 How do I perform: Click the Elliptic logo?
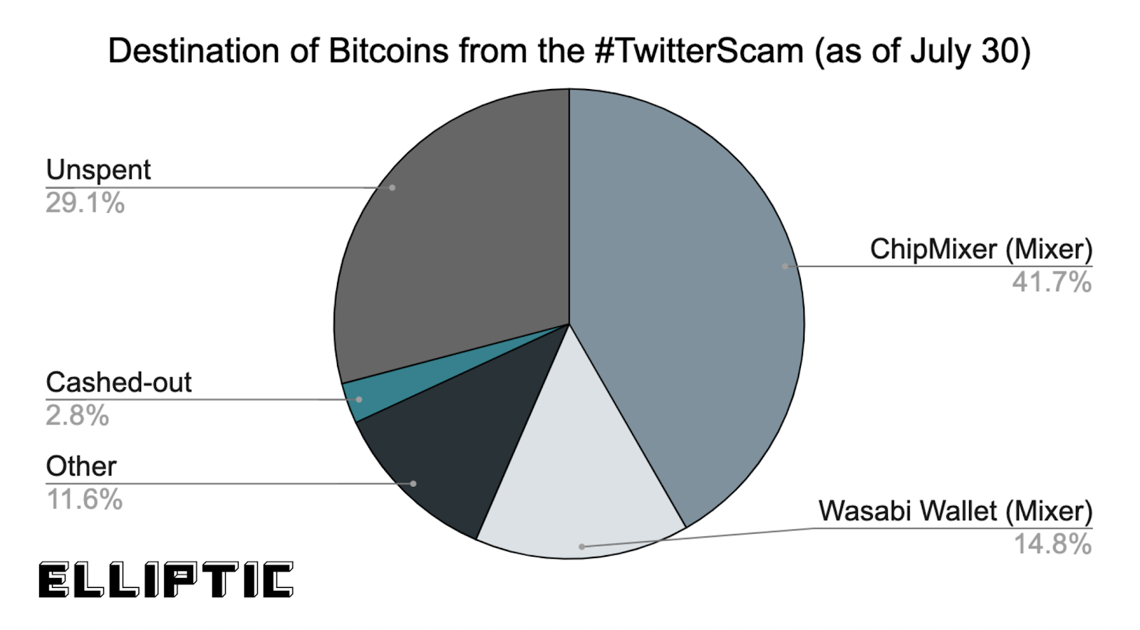coord(166,579)
